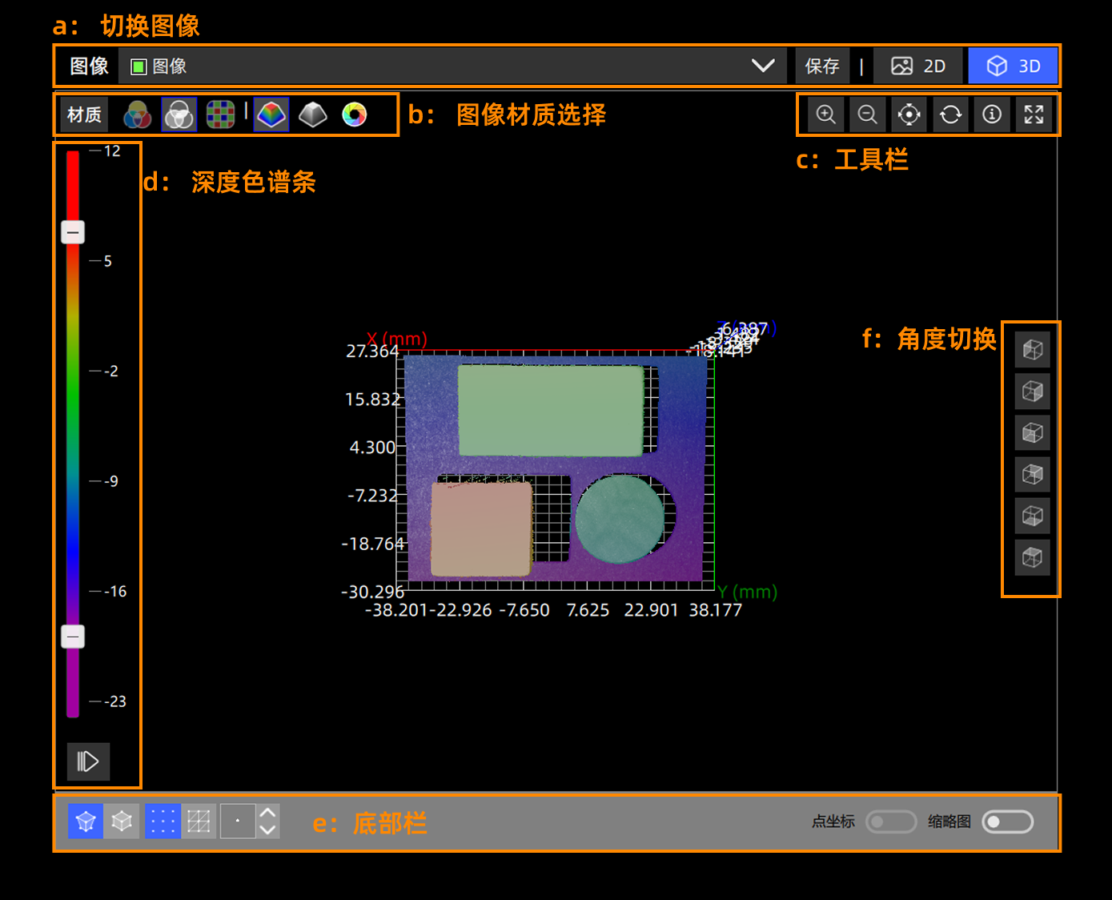The height and width of the screenshot is (900, 1112).
Task: Choose the gray shaded pyramid material
Action: (x=313, y=115)
